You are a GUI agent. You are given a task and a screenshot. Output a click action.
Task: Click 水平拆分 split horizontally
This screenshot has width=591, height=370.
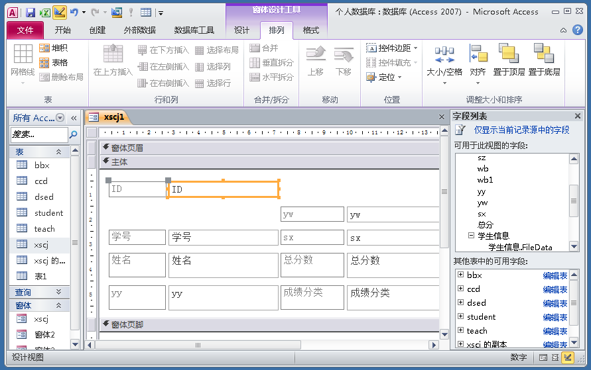[271, 77]
